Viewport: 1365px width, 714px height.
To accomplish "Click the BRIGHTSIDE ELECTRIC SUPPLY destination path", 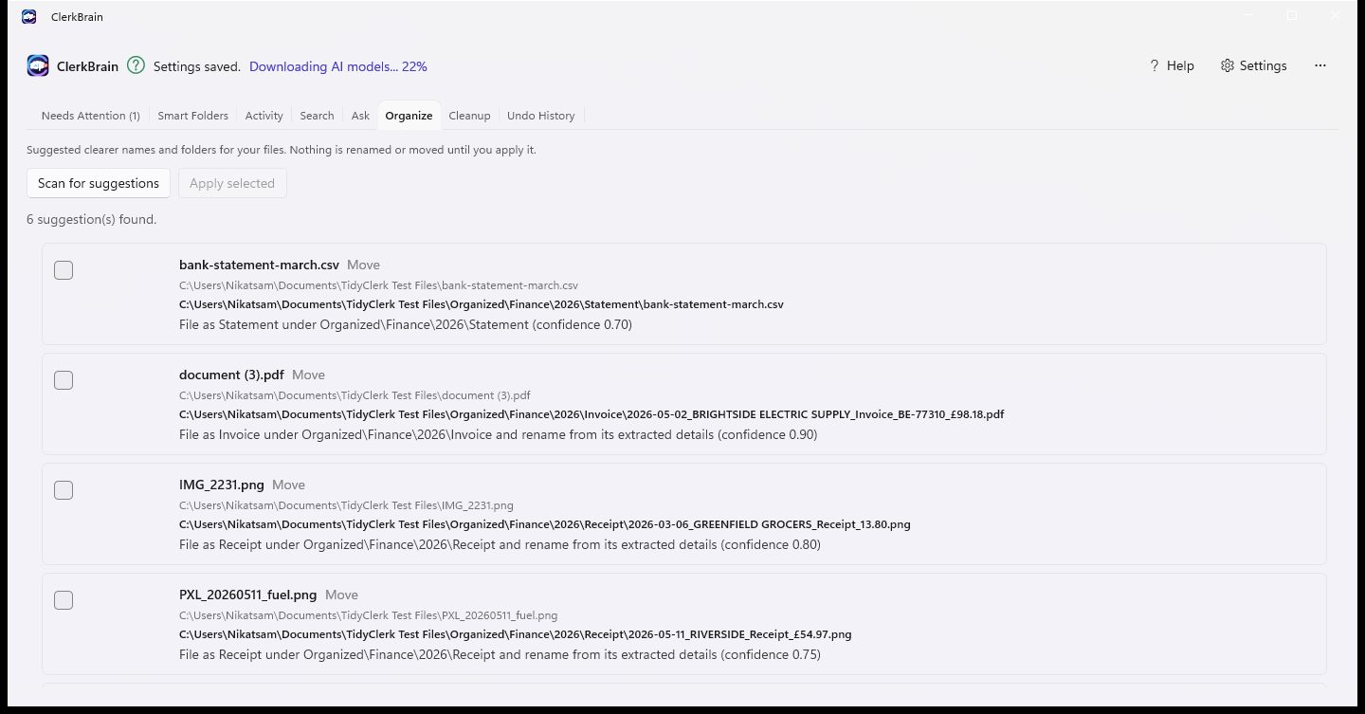I will click(x=591, y=414).
